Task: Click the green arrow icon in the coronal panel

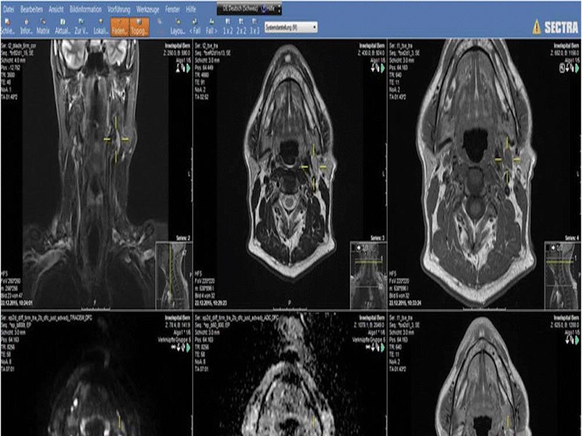Action: click(x=188, y=68)
